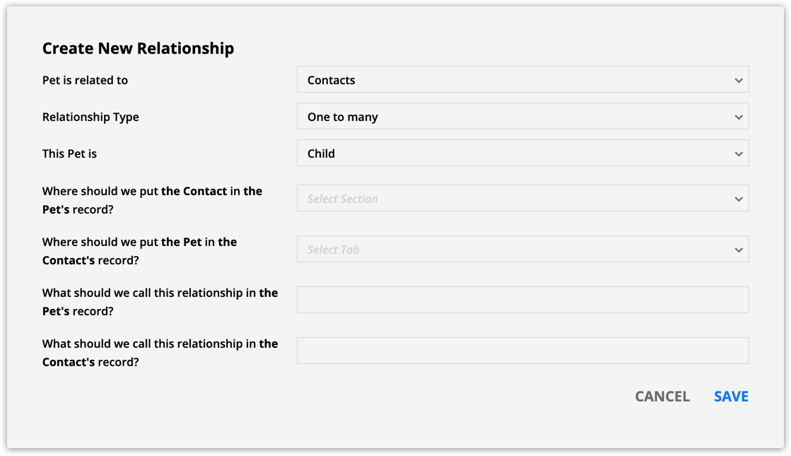Focus the relationship name field for Contact's record
791x456 pixels.
tap(522, 351)
